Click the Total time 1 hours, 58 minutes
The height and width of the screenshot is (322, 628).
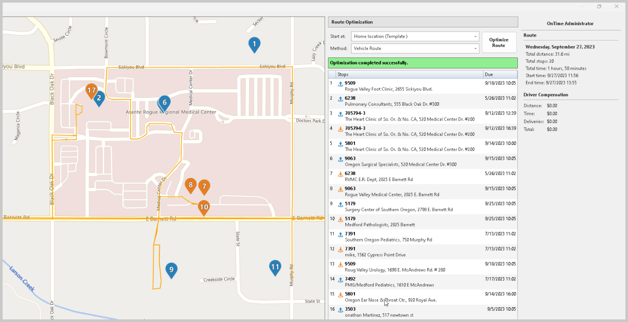tap(556, 68)
